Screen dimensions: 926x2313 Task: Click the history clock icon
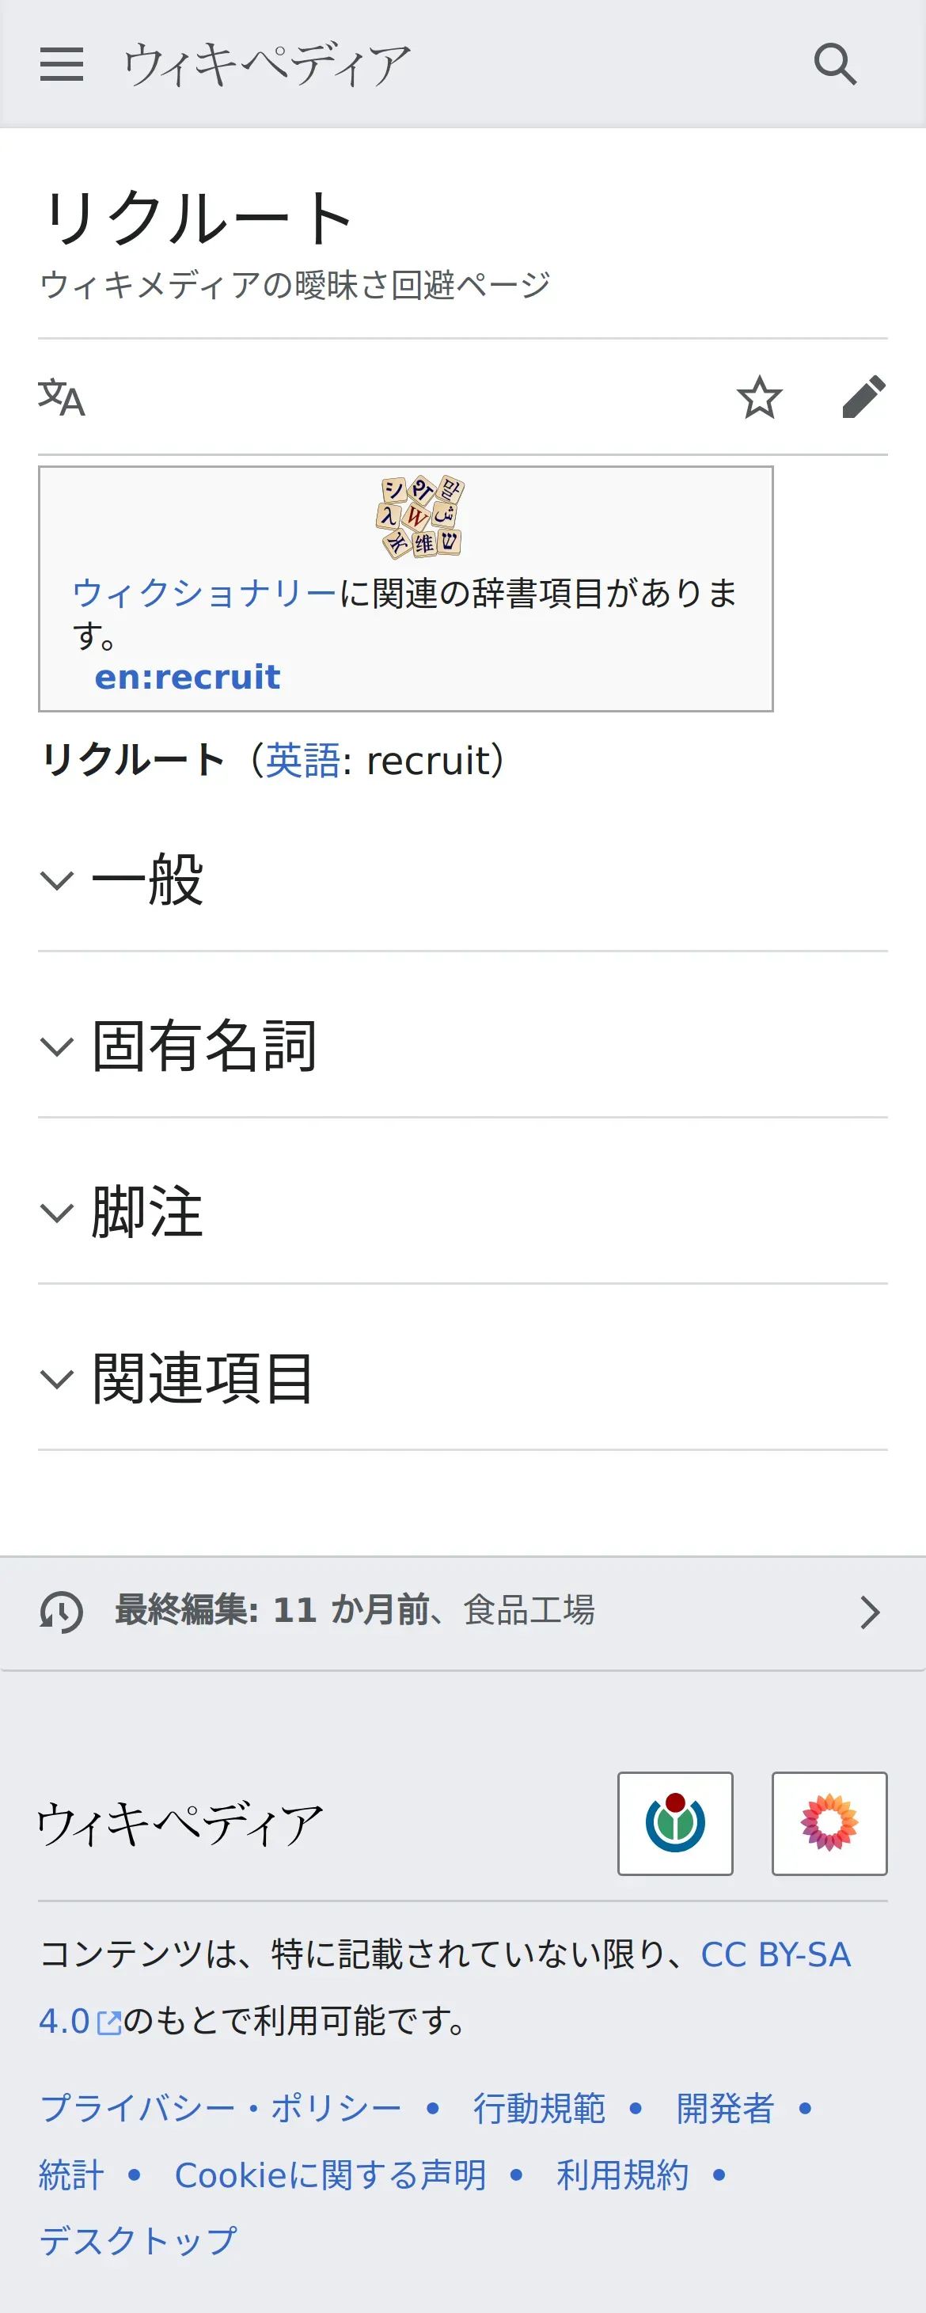[x=61, y=1612]
